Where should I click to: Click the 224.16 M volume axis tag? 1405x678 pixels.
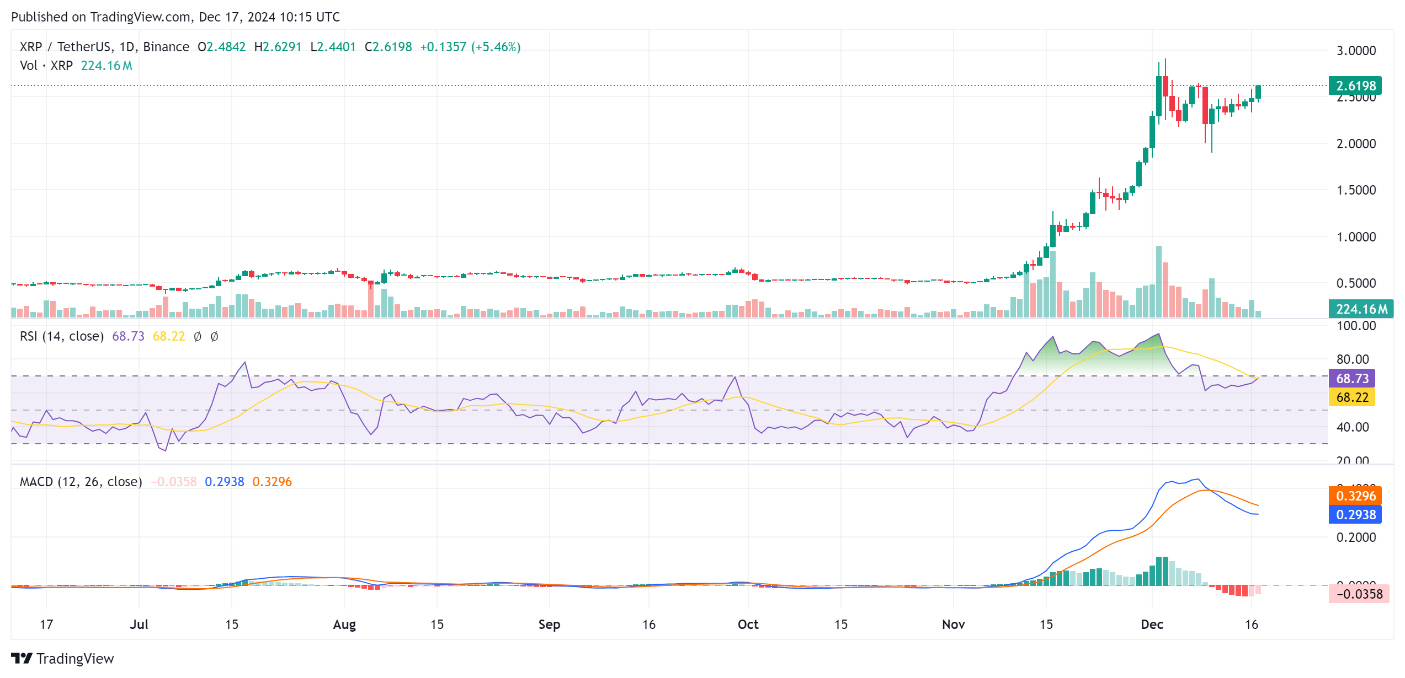click(x=1361, y=309)
